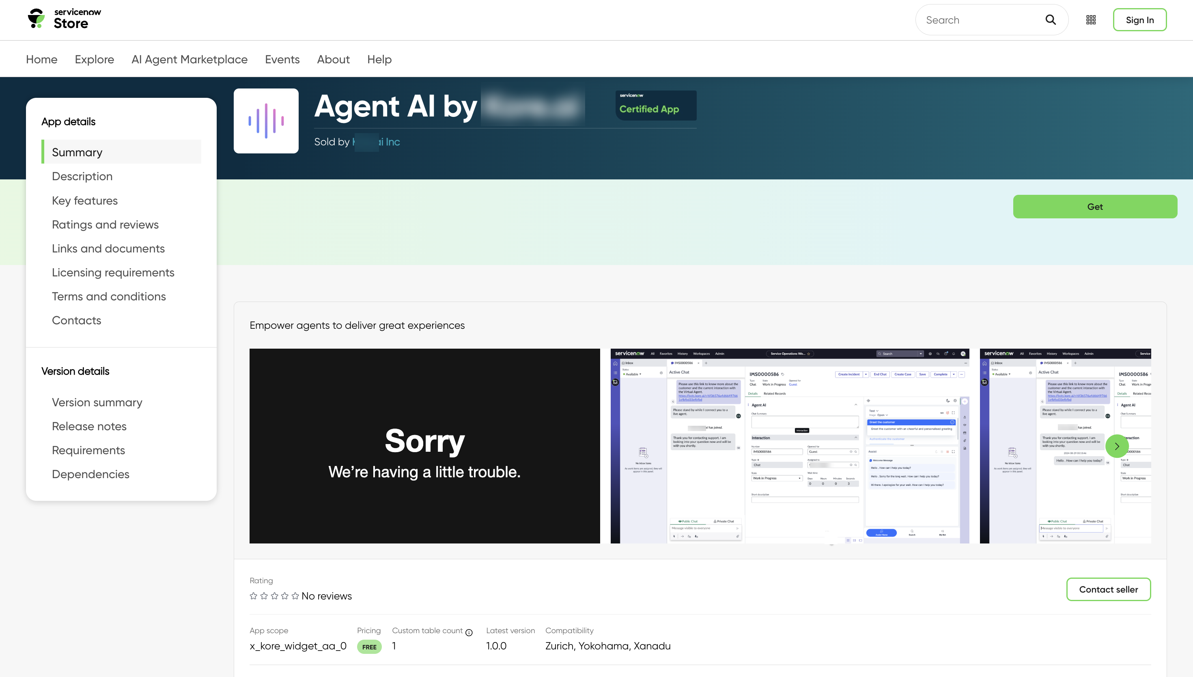1193x677 pixels.
Task: Open the apps grid menu icon
Action: pyautogui.click(x=1091, y=19)
